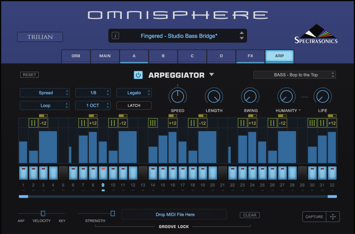Enable arpeggiator step 13 button
This screenshot has height=234, width=355.
pos(143,173)
